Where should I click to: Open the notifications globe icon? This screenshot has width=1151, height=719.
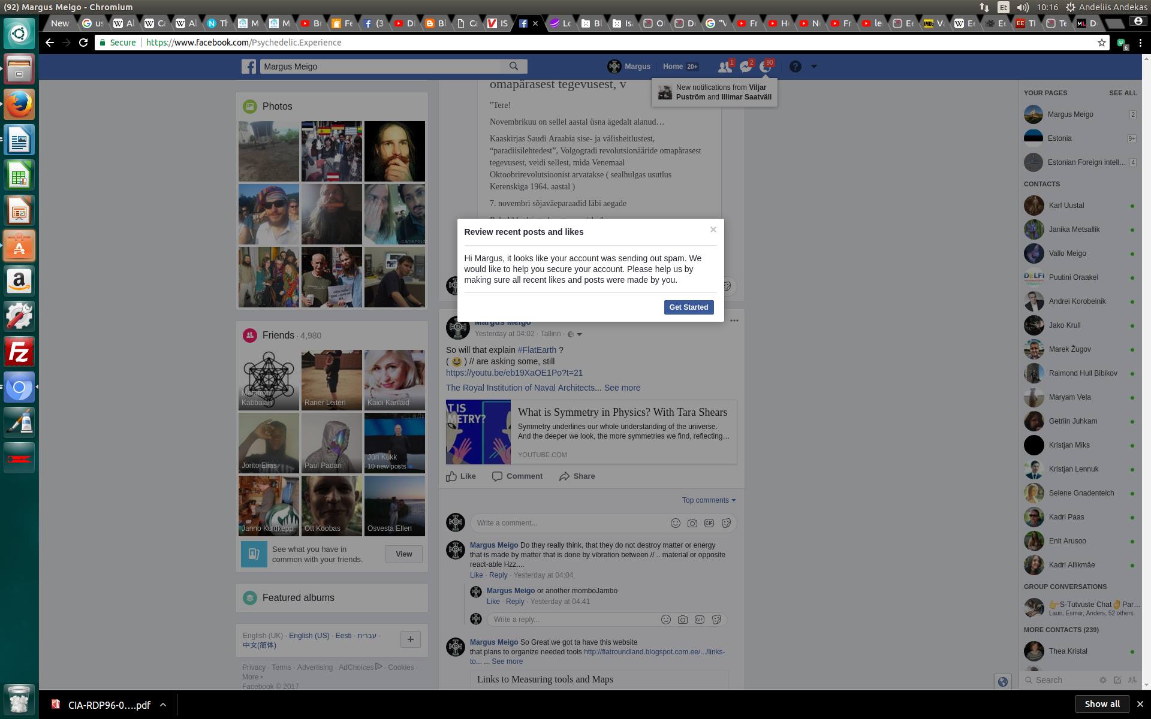tap(765, 67)
